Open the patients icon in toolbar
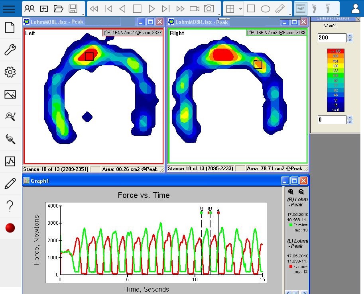 click(30, 9)
